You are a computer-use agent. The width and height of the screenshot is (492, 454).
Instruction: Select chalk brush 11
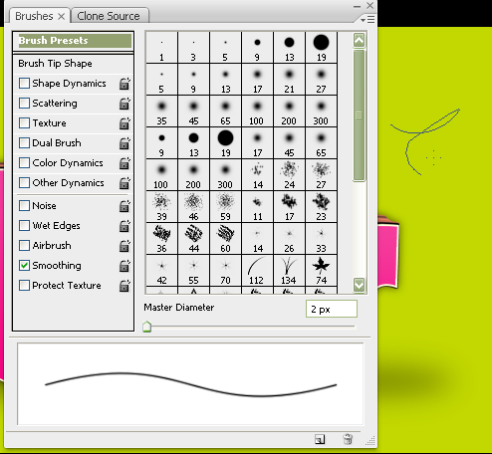[257, 207]
